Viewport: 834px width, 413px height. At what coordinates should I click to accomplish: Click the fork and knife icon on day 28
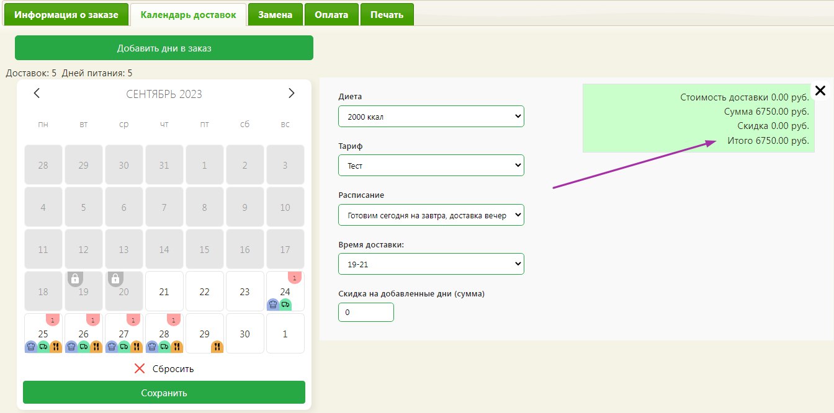pos(176,347)
